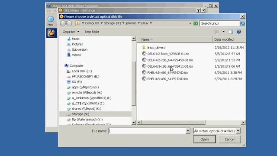This screenshot has height=156, width=277.
Task: Expand breadcrumb arrow after Storage (N:)
Action: (123, 23)
